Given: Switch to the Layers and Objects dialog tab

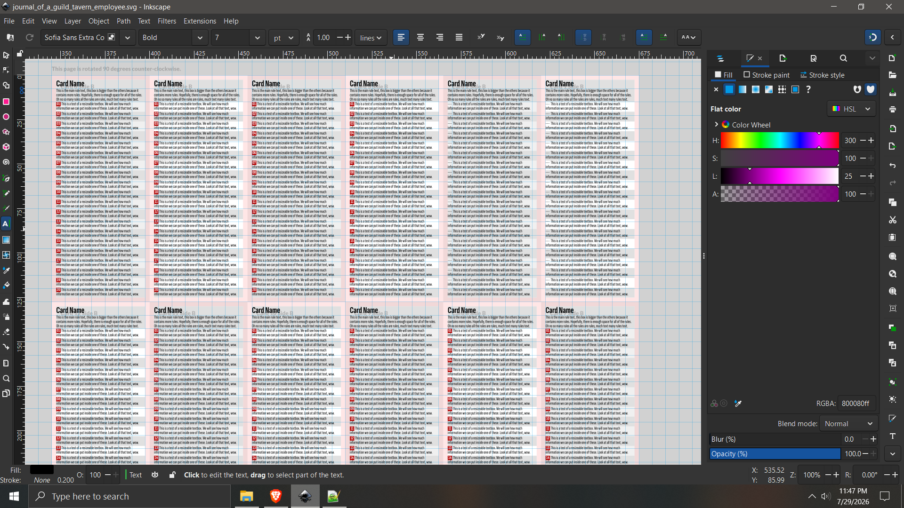Looking at the screenshot, I should tap(720, 58).
